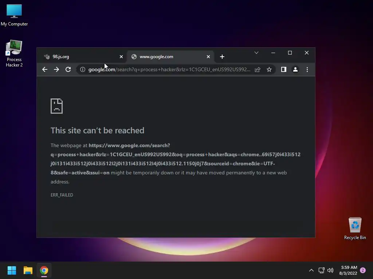The image size is (373, 279).
Task: Select the bold google.com search URL text
Action: (x=175, y=159)
